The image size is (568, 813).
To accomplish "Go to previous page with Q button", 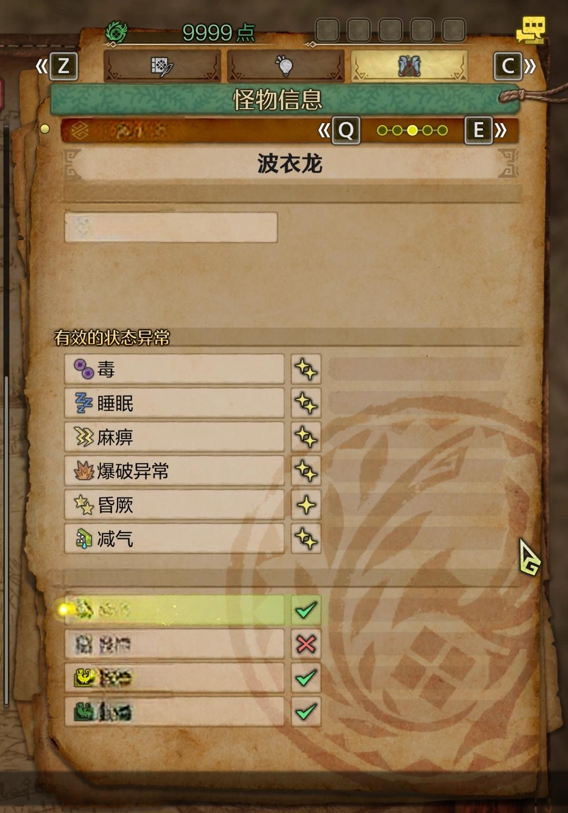I will point(346,130).
